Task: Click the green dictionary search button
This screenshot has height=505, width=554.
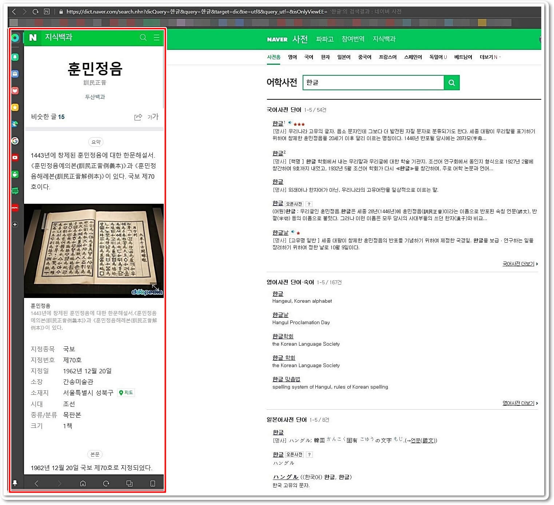Action: click(452, 83)
